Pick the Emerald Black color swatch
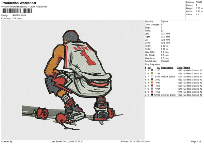Screen dimensions: 204x144 point(152,95)
